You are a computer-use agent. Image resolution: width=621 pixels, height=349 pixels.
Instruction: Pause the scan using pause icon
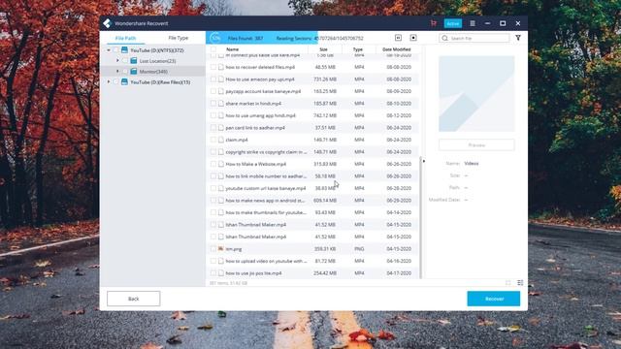[398, 38]
